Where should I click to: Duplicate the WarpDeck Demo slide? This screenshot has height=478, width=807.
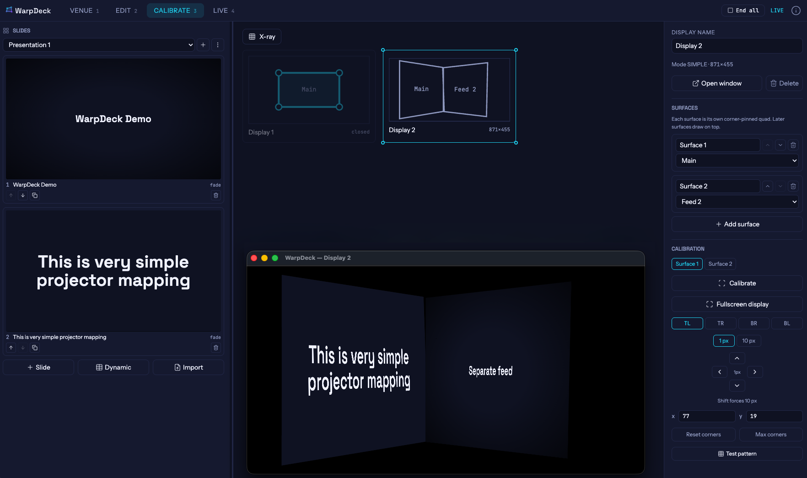[x=35, y=195]
